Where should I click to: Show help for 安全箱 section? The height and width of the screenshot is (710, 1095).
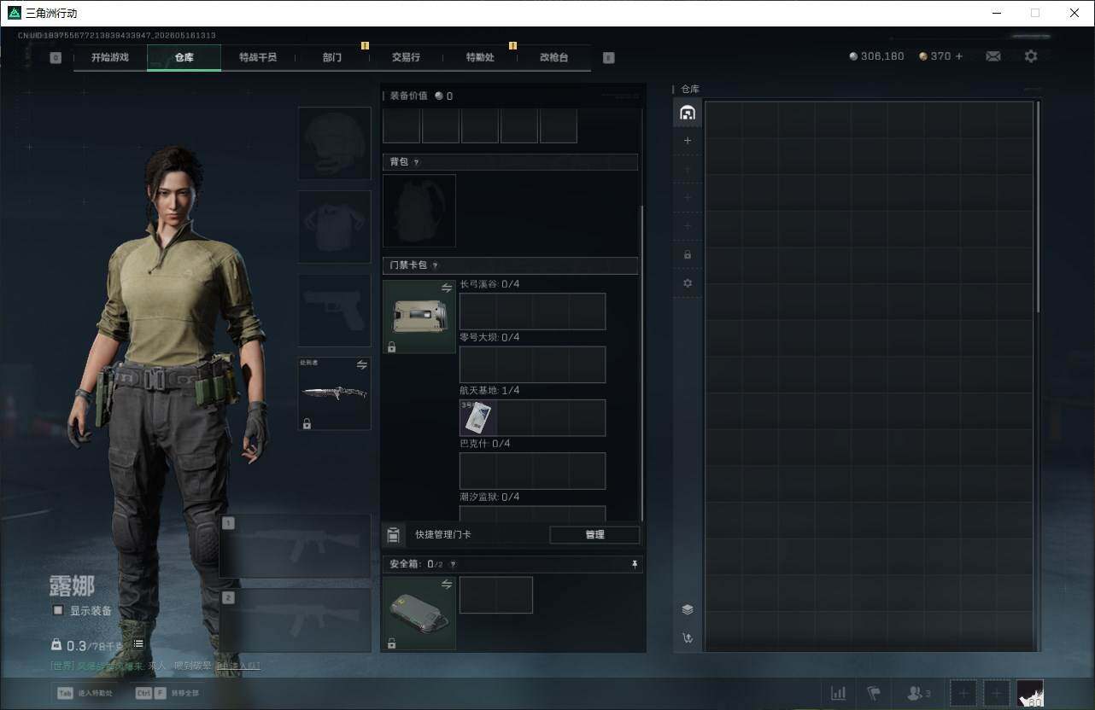click(453, 565)
